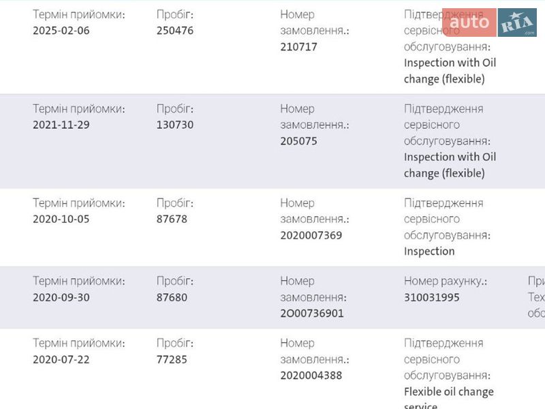This screenshot has height=409, width=545.
Task: Click the blue RIA logo badge
Action: (x=517, y=22)
